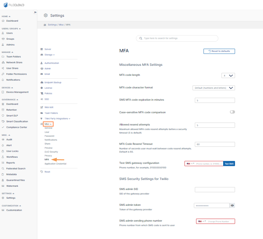Select Application Credential under Misc
The width and height of the screenshot is (263, 239).
(55, 164)
